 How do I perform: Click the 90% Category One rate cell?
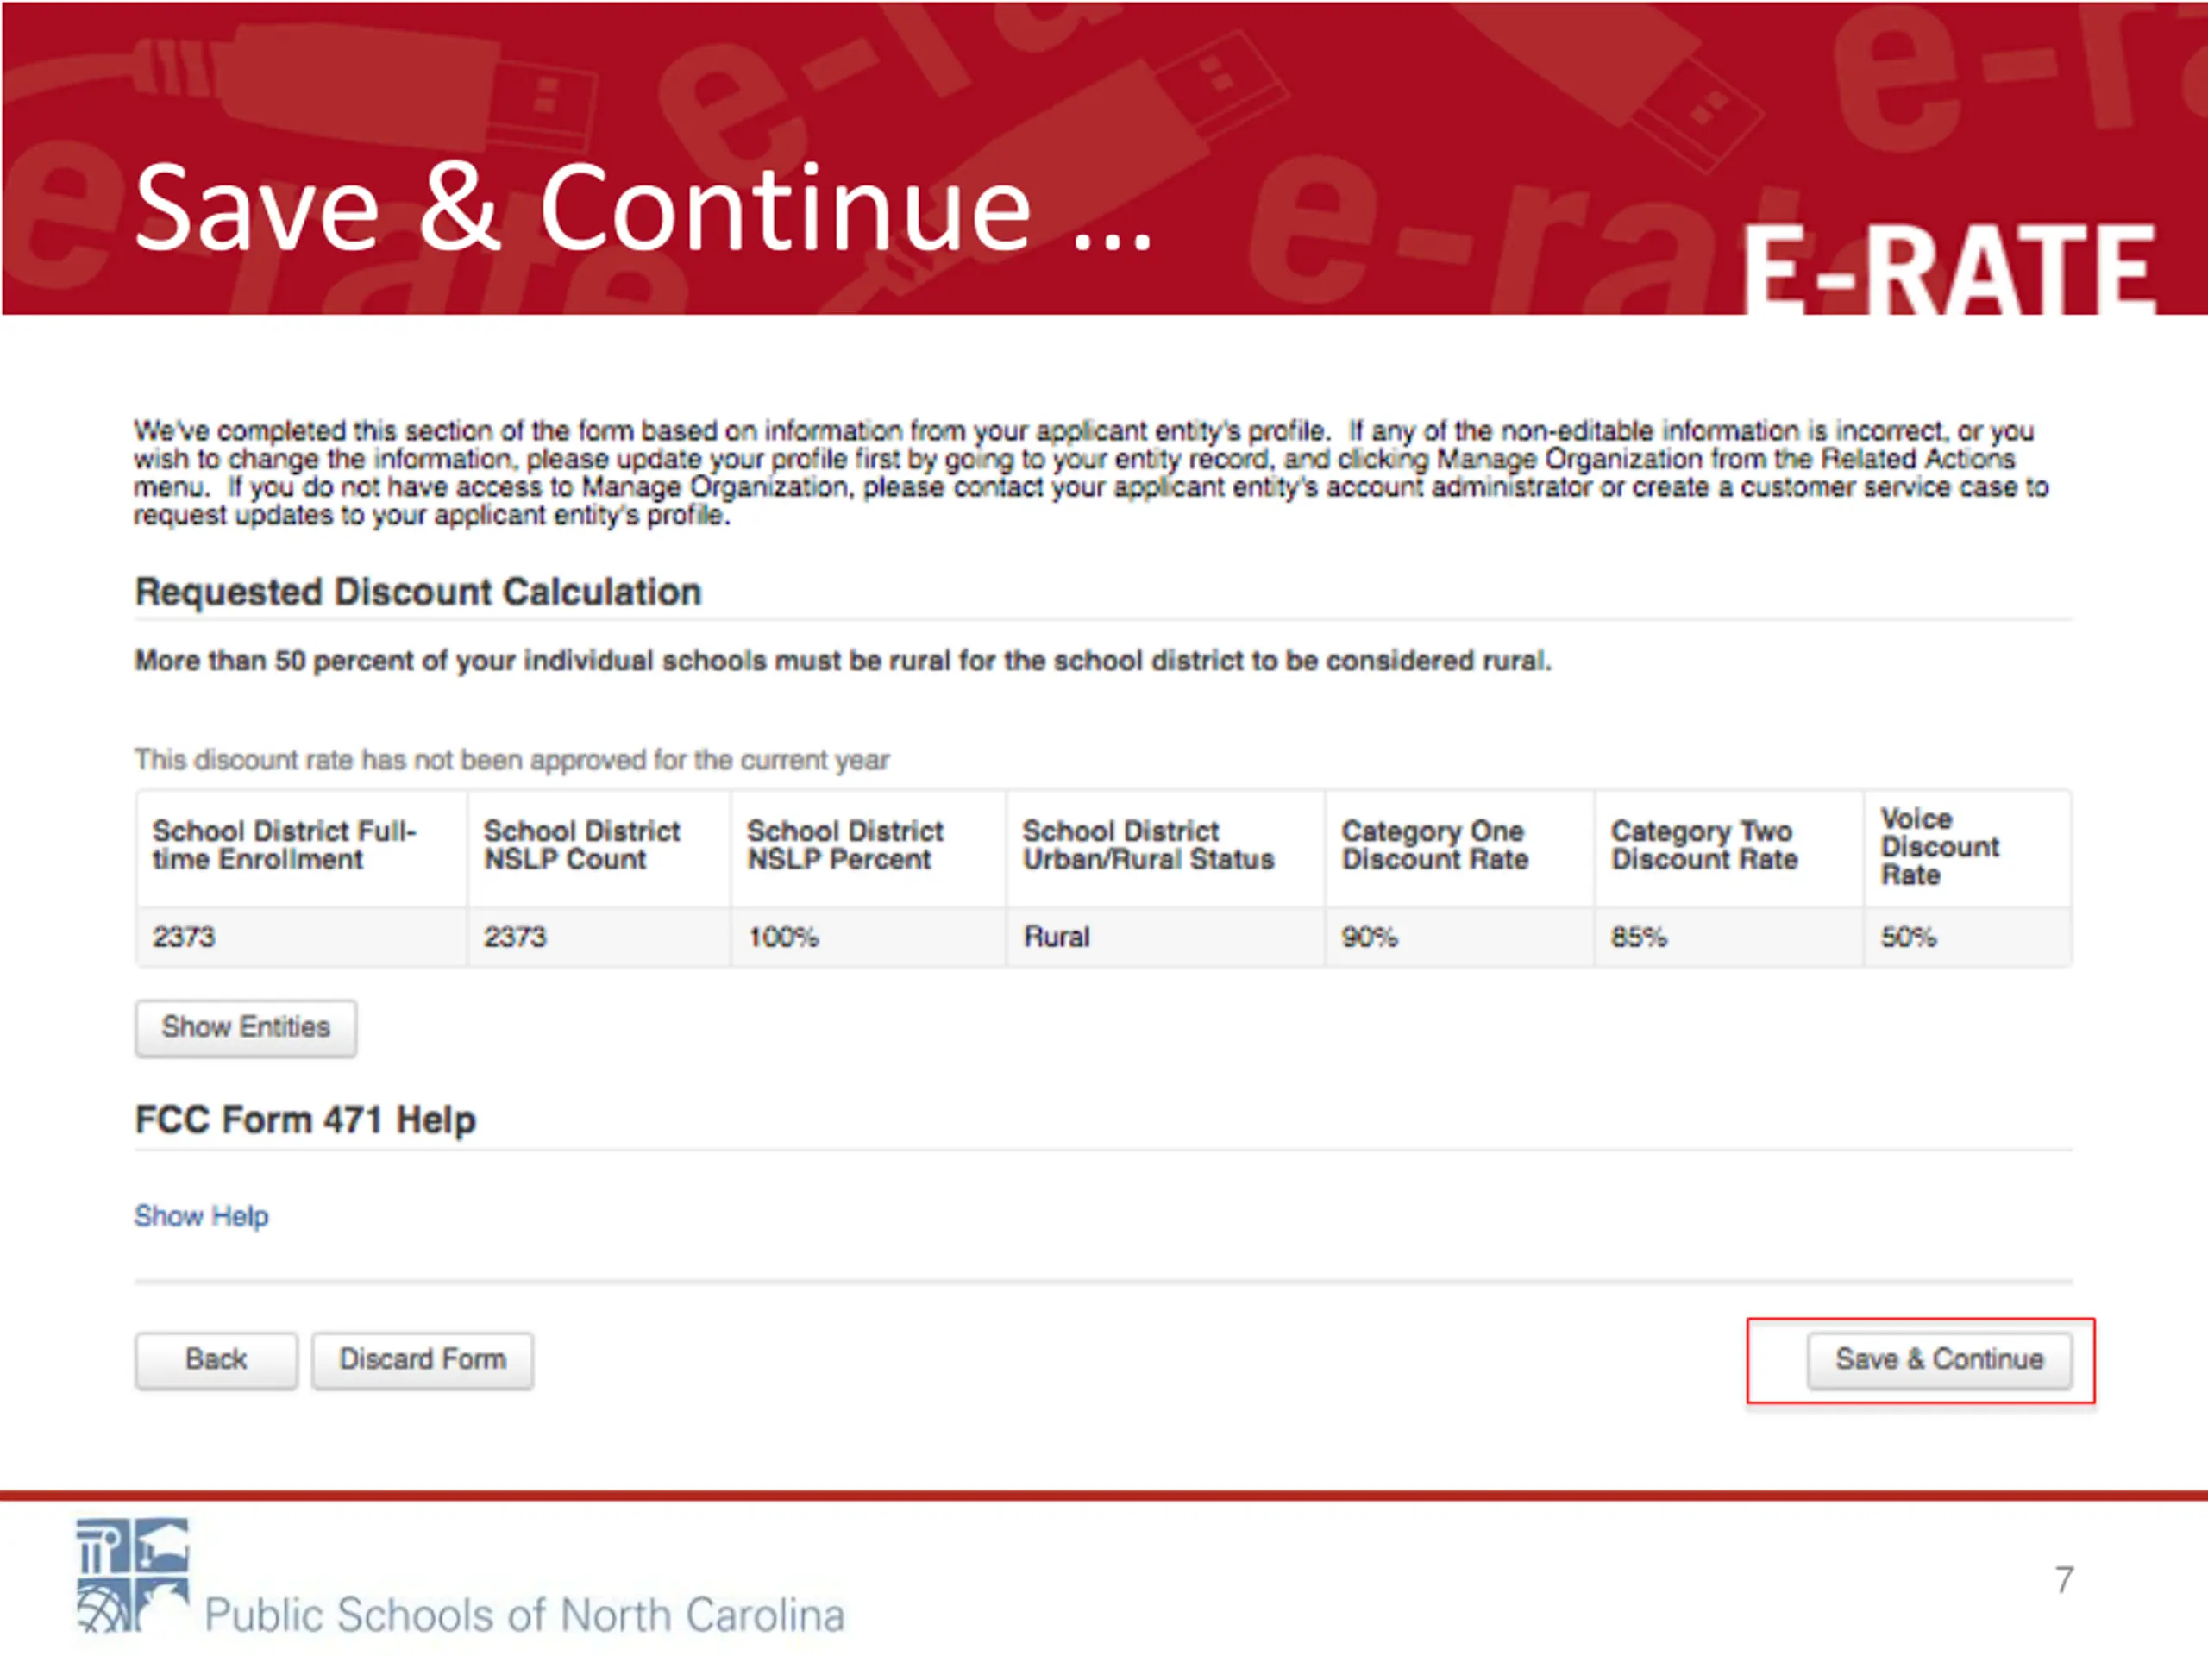(x=1459, y=938)
